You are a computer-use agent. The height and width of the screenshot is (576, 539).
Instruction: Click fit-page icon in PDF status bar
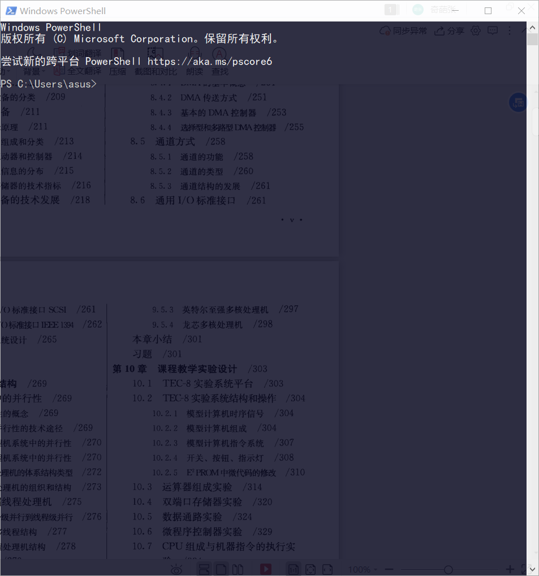coord(311,570)
